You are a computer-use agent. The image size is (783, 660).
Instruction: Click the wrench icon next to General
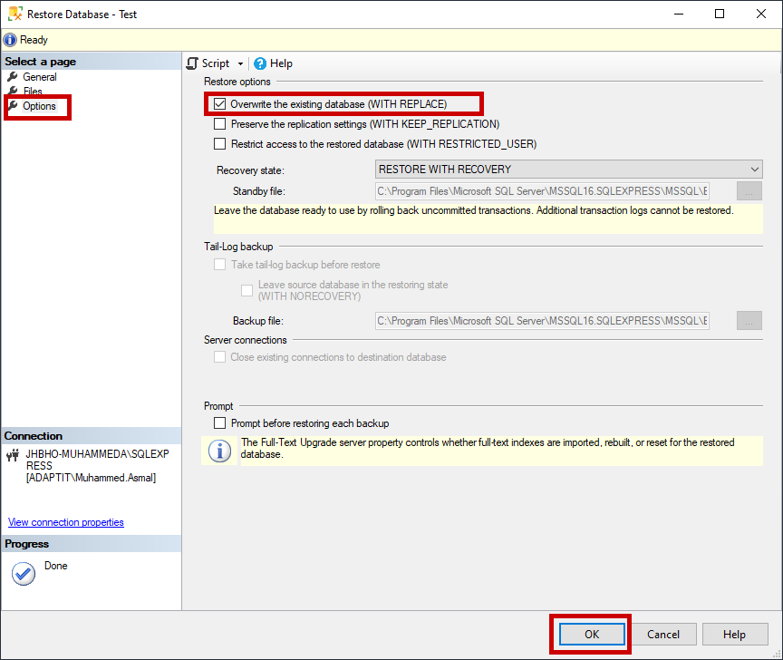coord(13,76)
